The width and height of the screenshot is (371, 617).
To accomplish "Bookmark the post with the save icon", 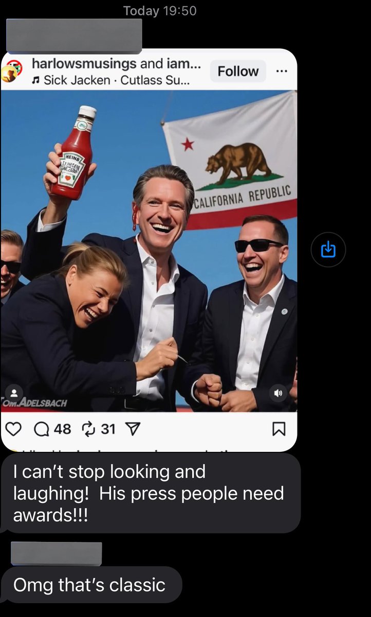I will tap(279, 429).
